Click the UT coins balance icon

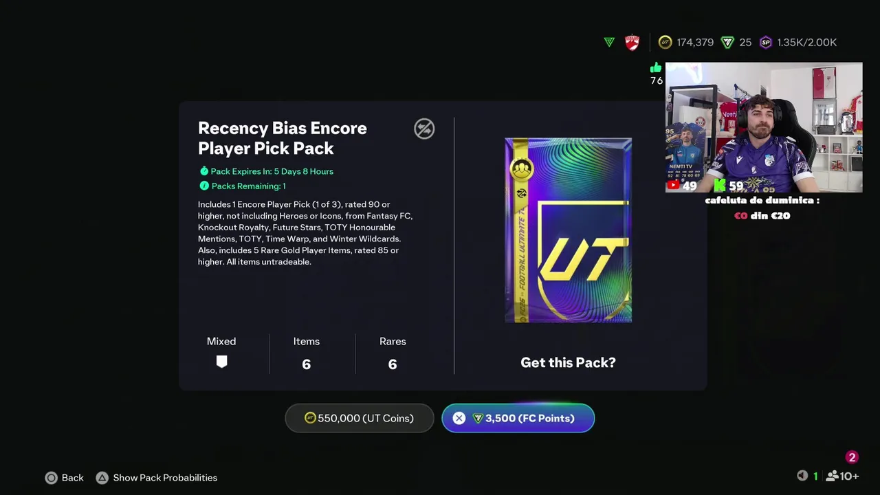(665, 42)
